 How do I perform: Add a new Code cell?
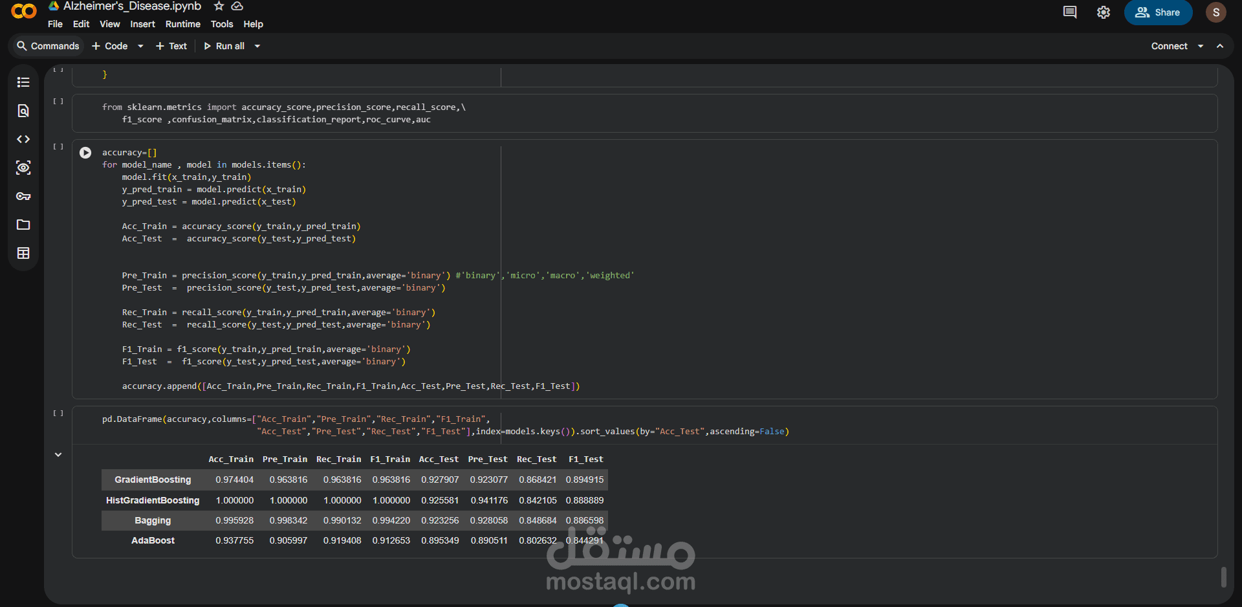coord(110,46)
